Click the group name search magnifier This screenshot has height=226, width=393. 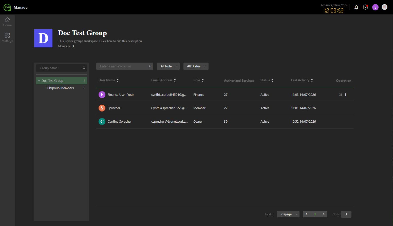tap(84, 68)
